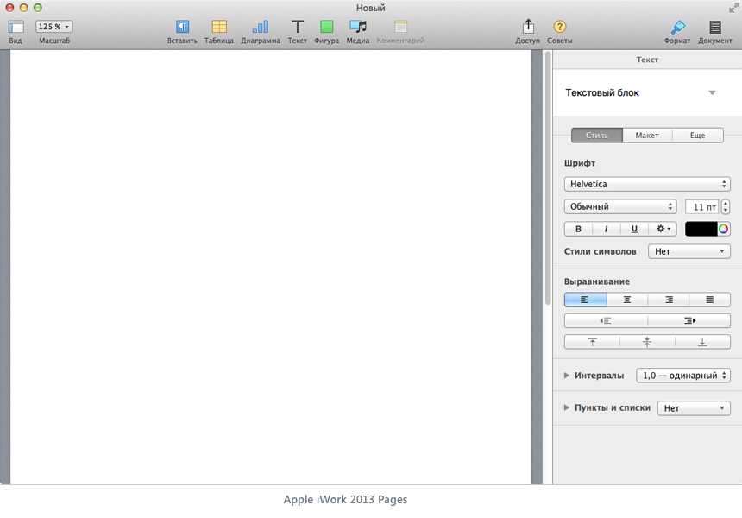Toggle bold text formatting
Screen dimensions: 742x518
578,229
